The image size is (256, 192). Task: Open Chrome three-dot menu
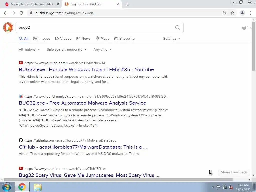(250, 13)
